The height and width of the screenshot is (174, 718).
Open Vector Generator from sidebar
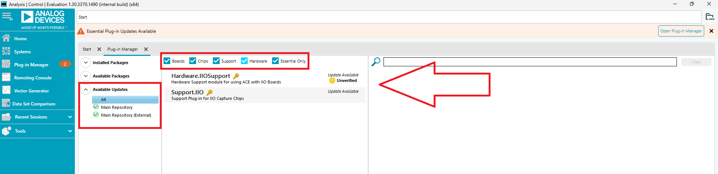tap(31, 91)
